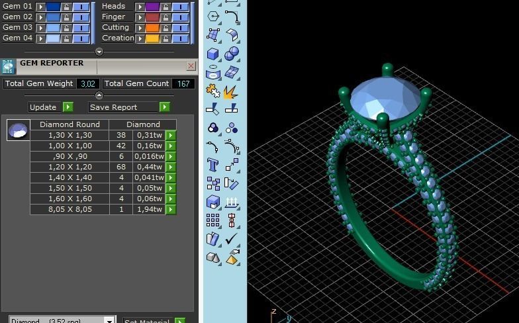
Task: Click the Total Gem Weight value field
Action: (x=87, y=83)
